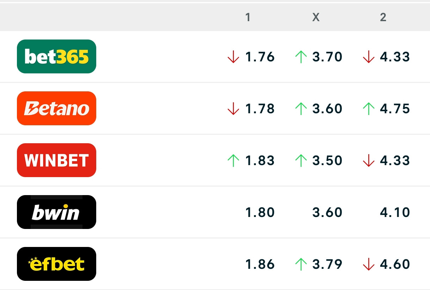Click the down arrow next to efbet's 4.60 odd

point(368,264)
